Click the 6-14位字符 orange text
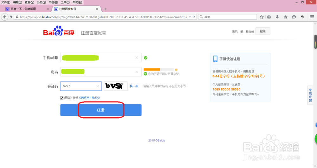Screen dimensions: 317x168 point(239,76)
